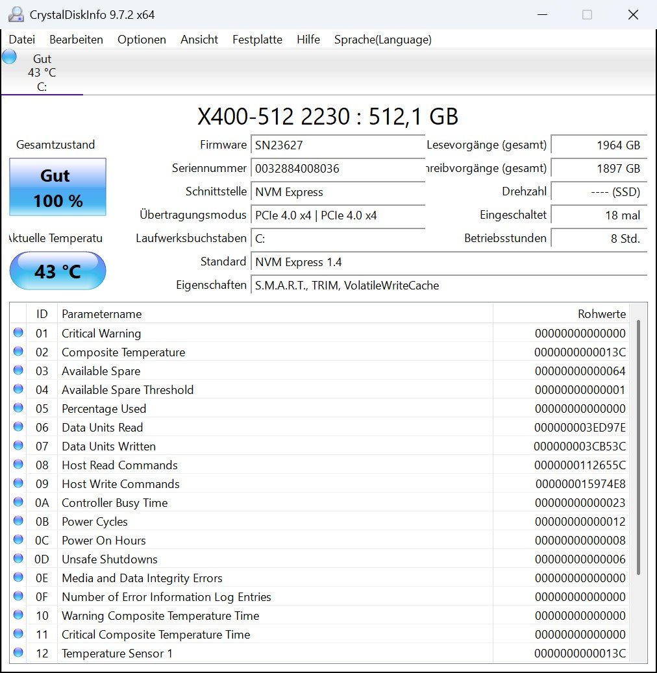
Task: Click the ID column header
Action: 42,313
